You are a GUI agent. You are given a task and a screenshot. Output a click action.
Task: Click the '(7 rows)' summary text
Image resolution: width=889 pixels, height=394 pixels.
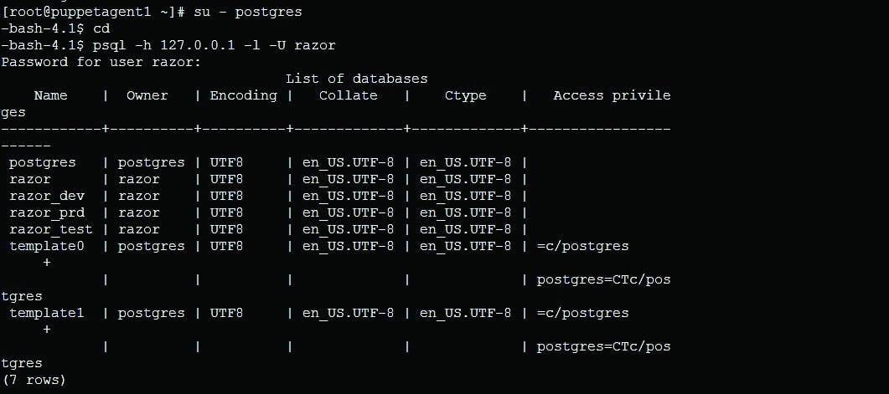click(34, 380)
